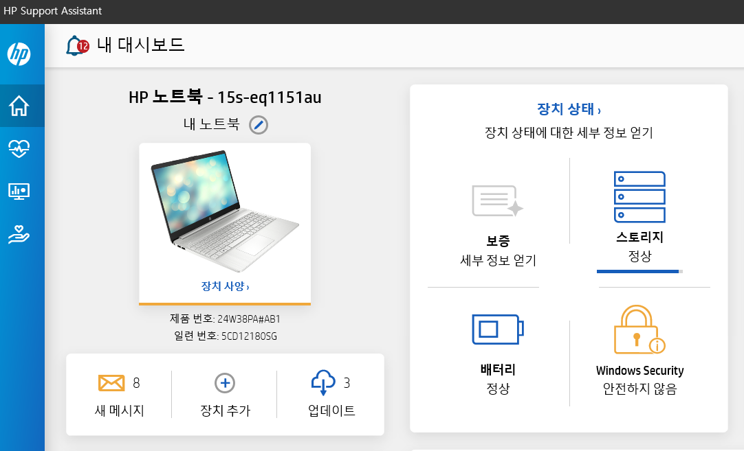
Task: Click the update count 3
Action: (x=347, y=383)
